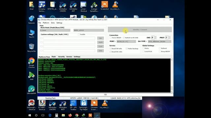Launch the InfinityBox AST desktop shortcut
Screen dimensions: 211x118
point(73,6)
